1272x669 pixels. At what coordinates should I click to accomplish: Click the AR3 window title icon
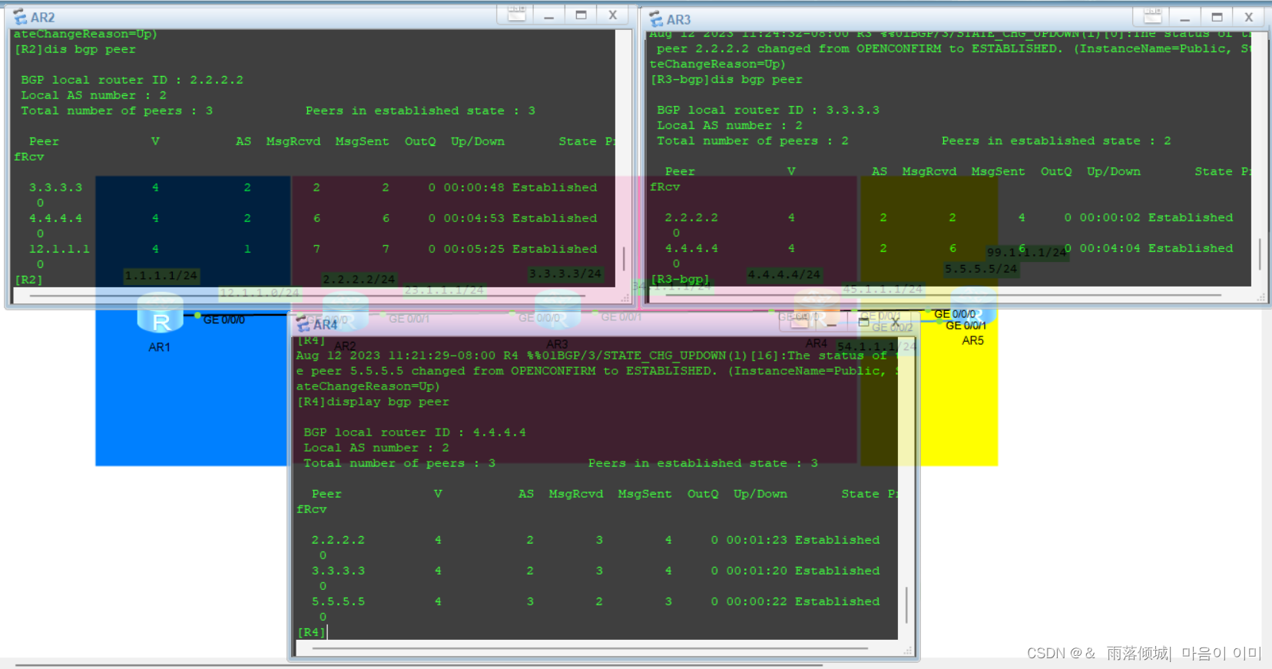tap(656, 19)
